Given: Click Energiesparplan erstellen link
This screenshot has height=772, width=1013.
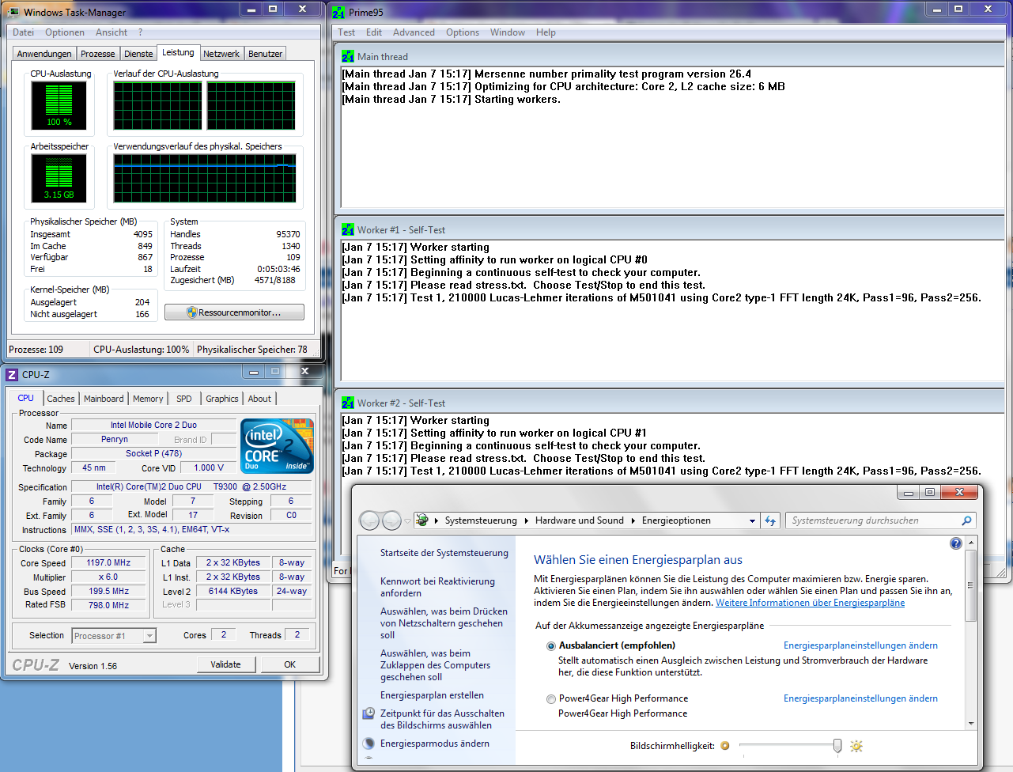Looking at the screenshot, I should pos(432,695).
